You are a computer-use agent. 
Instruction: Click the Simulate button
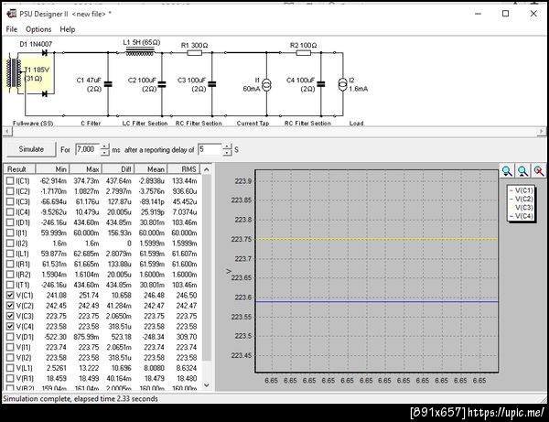pyautogui.click(x=31, y=149)
